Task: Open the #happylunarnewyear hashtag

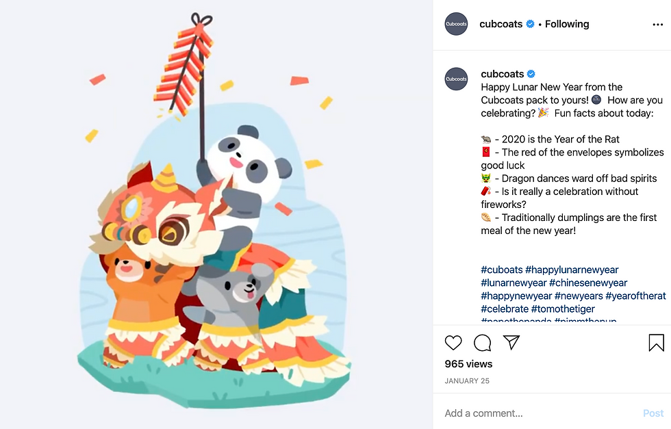Action: (x=572, y=270)
